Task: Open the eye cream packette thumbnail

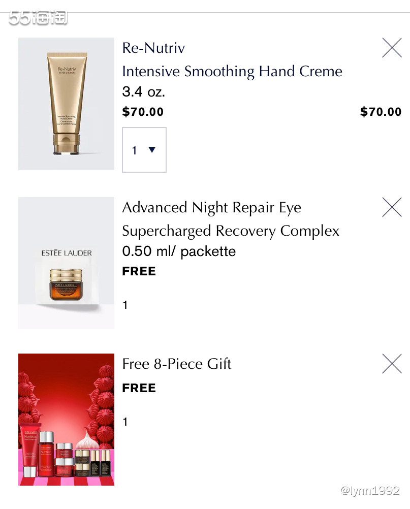Action: tap(66, 263)
